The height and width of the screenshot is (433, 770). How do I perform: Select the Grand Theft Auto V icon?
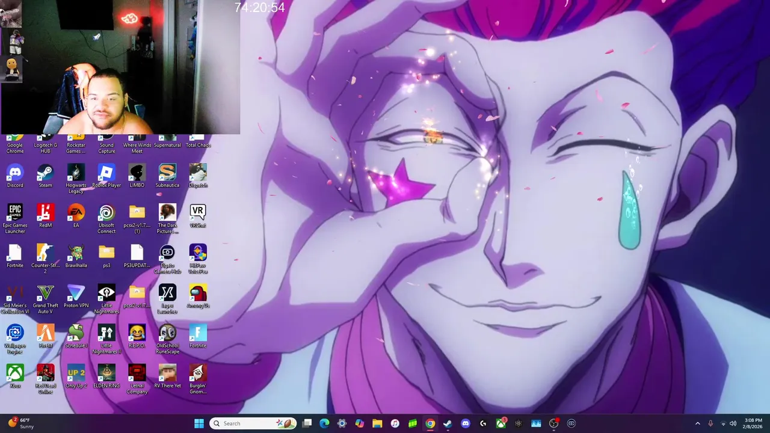(x=45, y=299)
